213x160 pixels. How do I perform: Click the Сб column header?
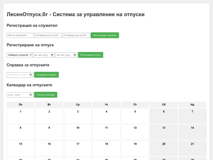pyautogui.click(x=164, y=105)
